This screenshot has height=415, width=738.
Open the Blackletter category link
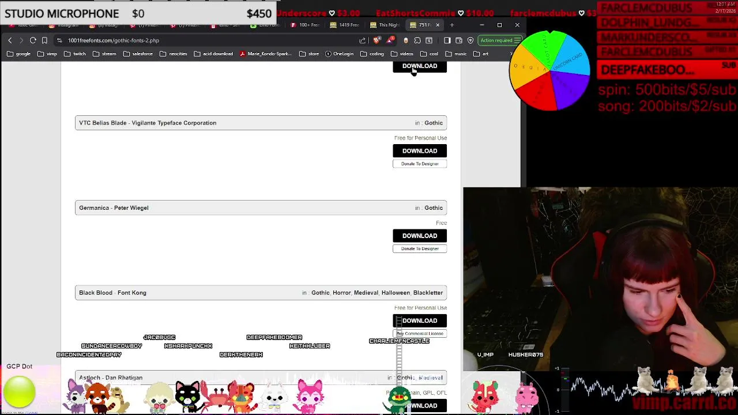428,293
